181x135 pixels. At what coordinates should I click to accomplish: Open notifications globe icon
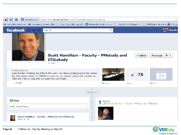click(x=39, y=30)
